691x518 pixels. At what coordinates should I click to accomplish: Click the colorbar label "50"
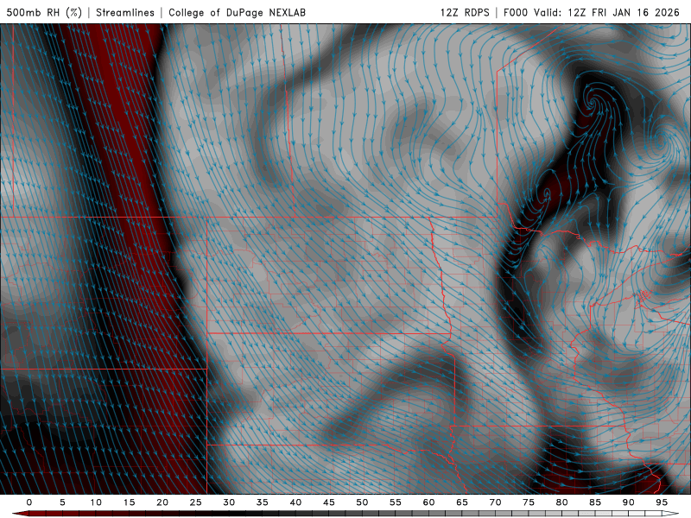[x=362, y=502]
